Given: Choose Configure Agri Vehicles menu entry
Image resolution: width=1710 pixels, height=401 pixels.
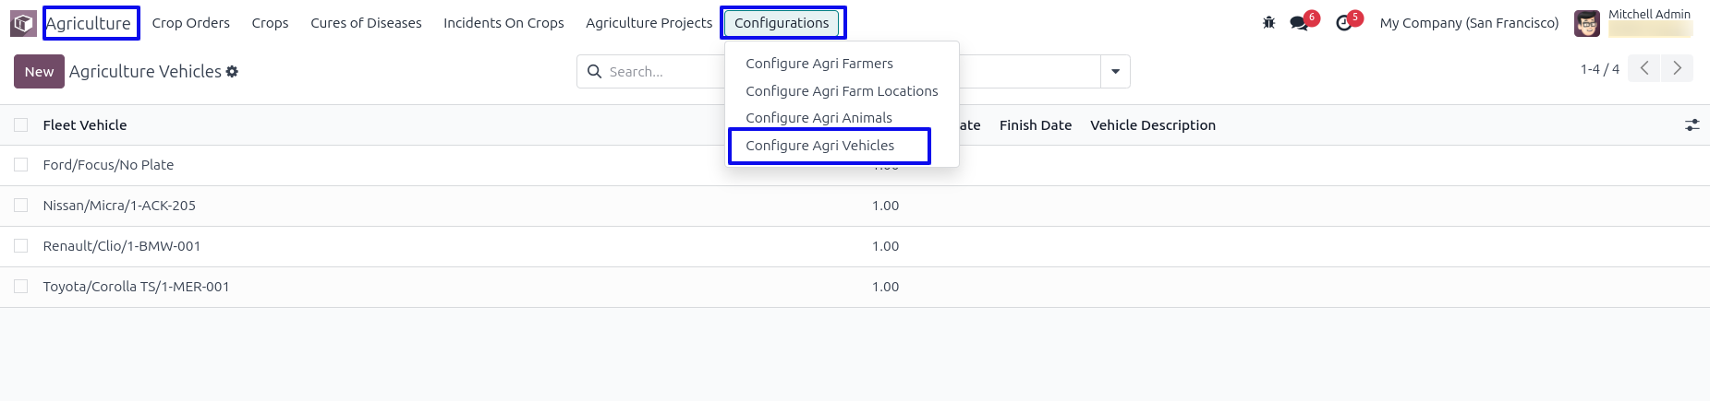Looking at the screenshot, I should (819, 146).
